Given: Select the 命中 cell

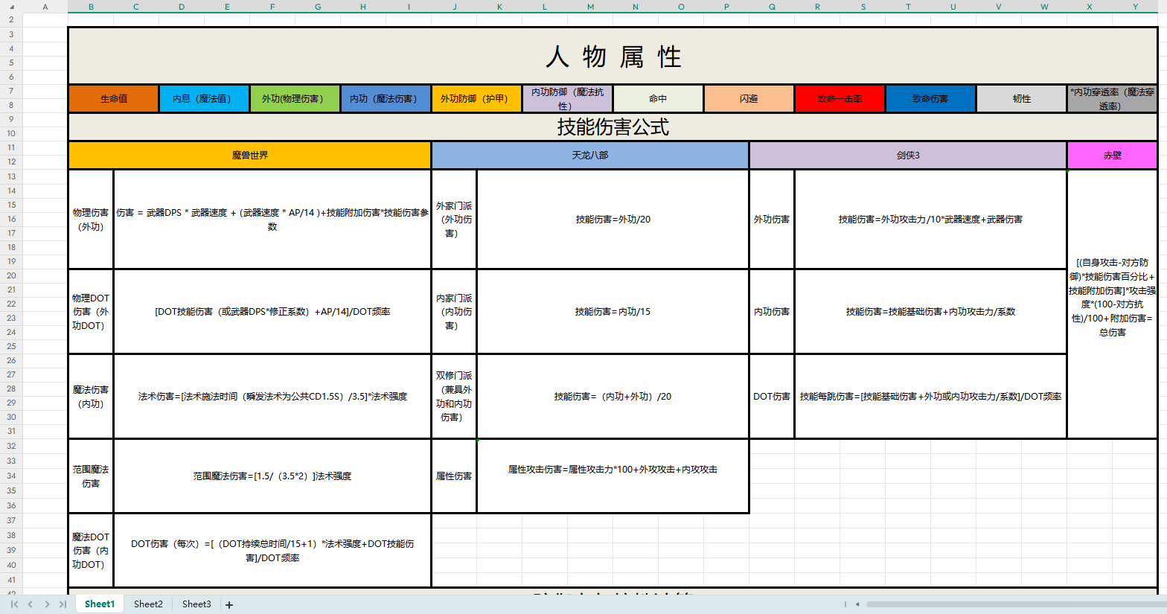Looking at the screenshot, I should click(658, 98).
